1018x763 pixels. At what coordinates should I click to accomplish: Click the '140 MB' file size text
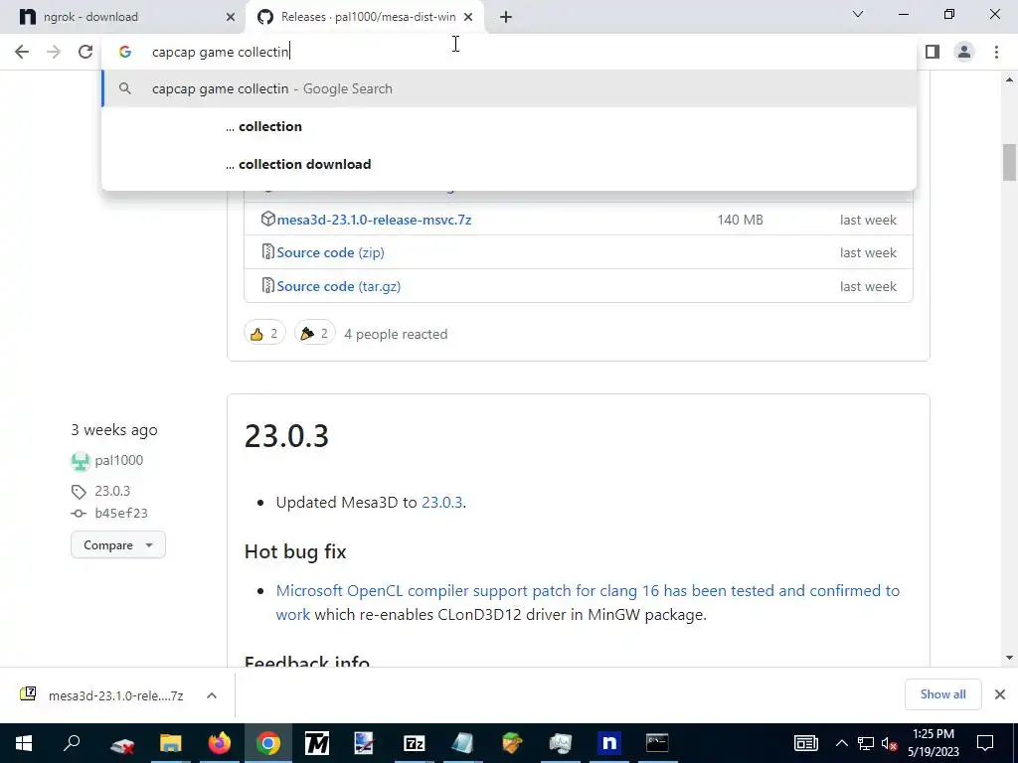click(x=740, y=220)
